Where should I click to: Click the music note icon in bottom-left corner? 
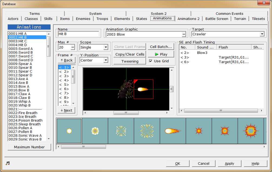(8, 163)
